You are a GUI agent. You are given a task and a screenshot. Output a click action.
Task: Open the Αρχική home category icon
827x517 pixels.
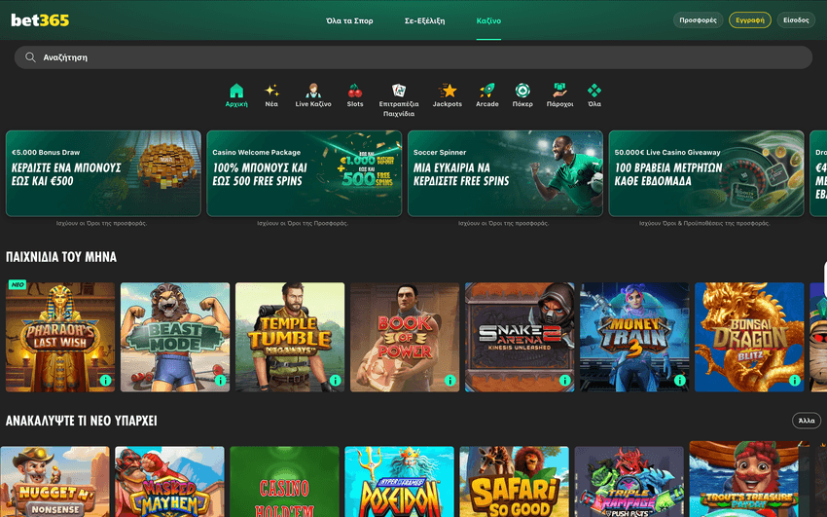point(236,91)
